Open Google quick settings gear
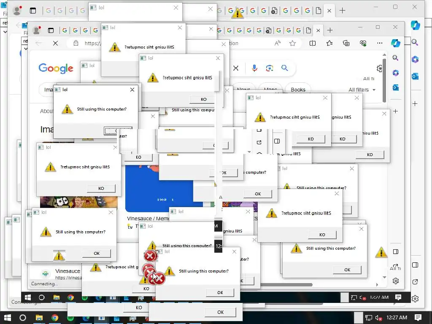This screenshot has width=432, height=324. pyautogui.click(x=379, y=68)
